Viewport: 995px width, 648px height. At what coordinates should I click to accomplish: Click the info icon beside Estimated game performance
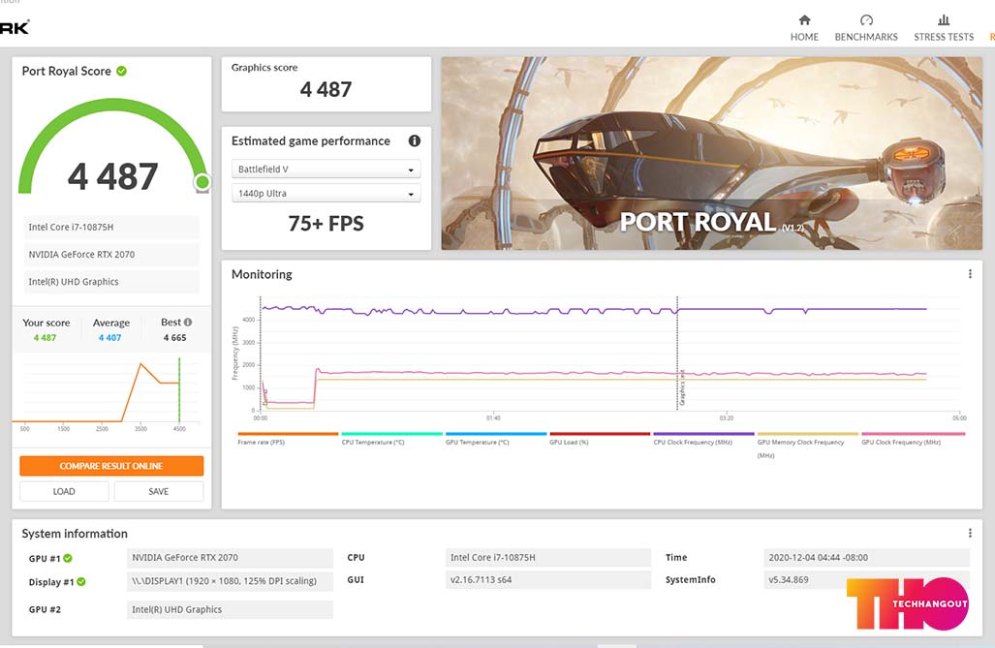click(x=415, y=140)
